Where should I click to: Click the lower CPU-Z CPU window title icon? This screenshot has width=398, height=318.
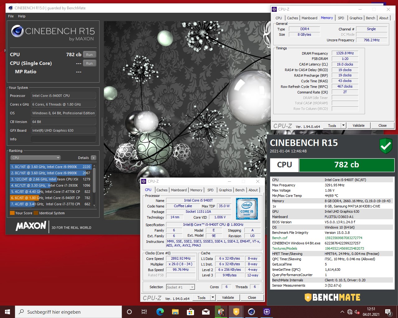(x=144, y=181)
